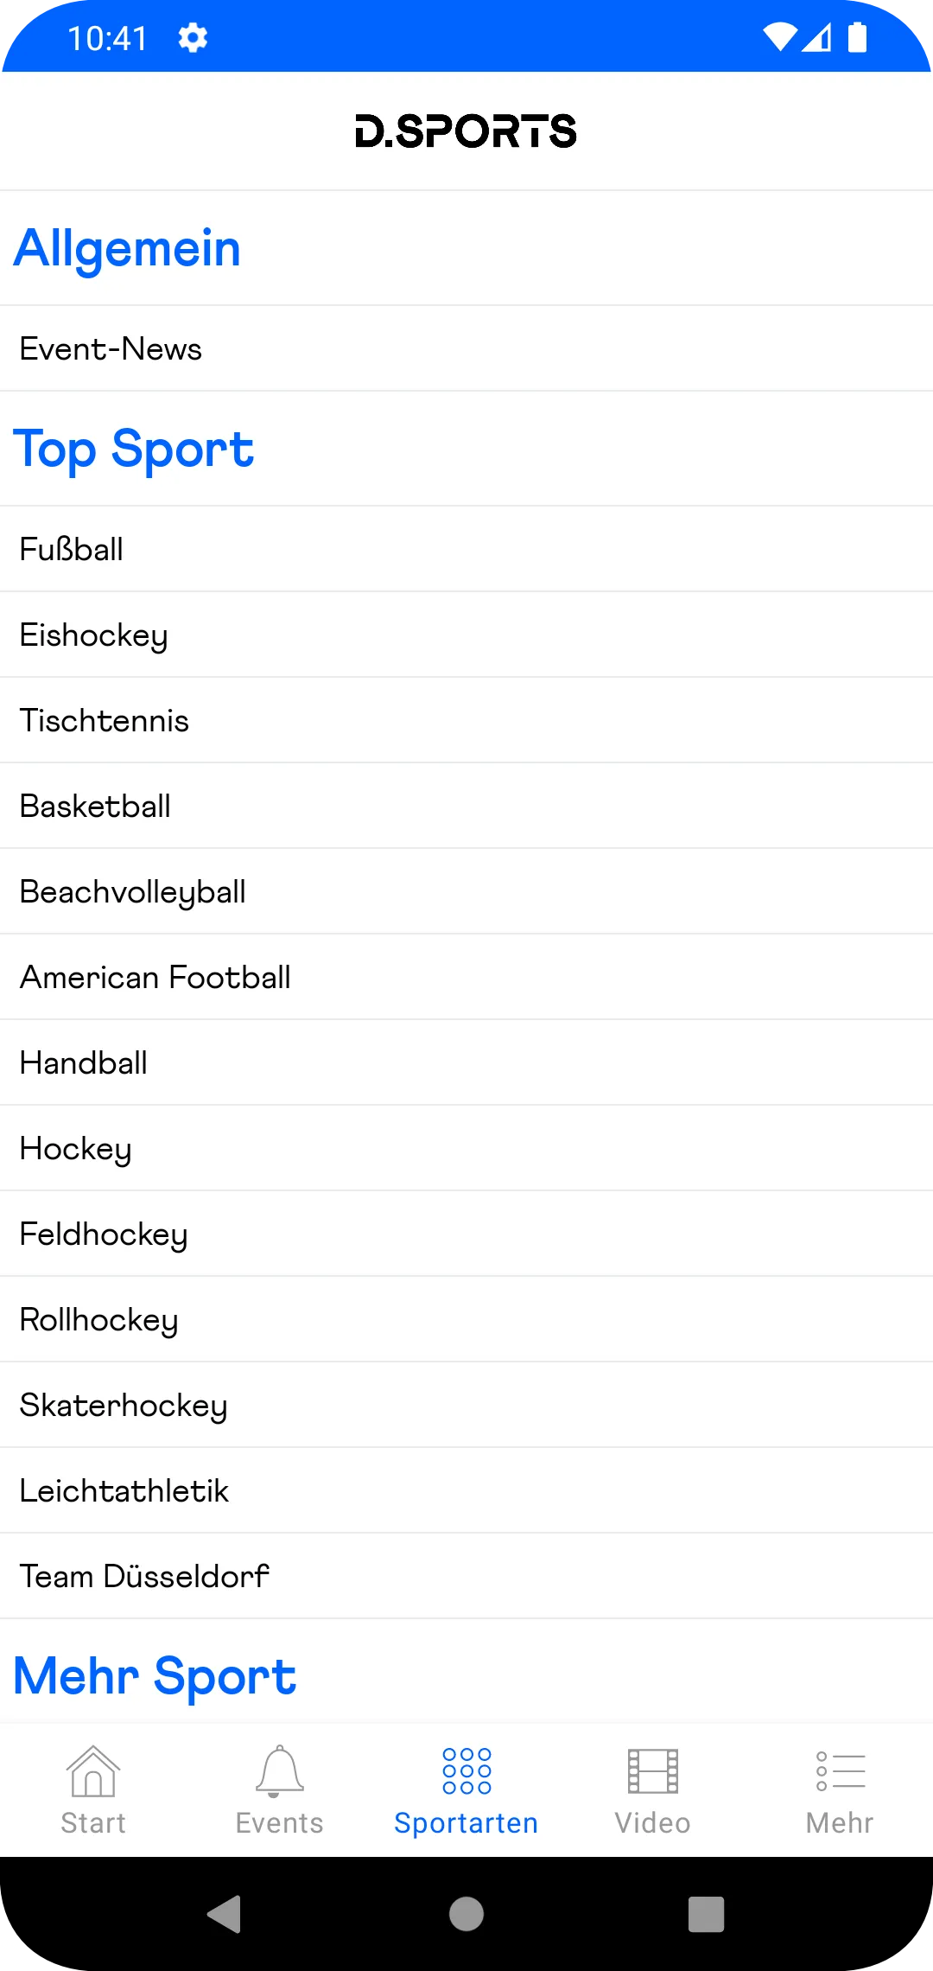Select the Beachvolleyball list item

pyautogui.click(x=132, y=891)
